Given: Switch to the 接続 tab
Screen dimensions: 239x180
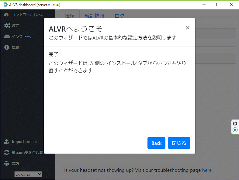Looking at the screenshot, I should tap(70, 15).
